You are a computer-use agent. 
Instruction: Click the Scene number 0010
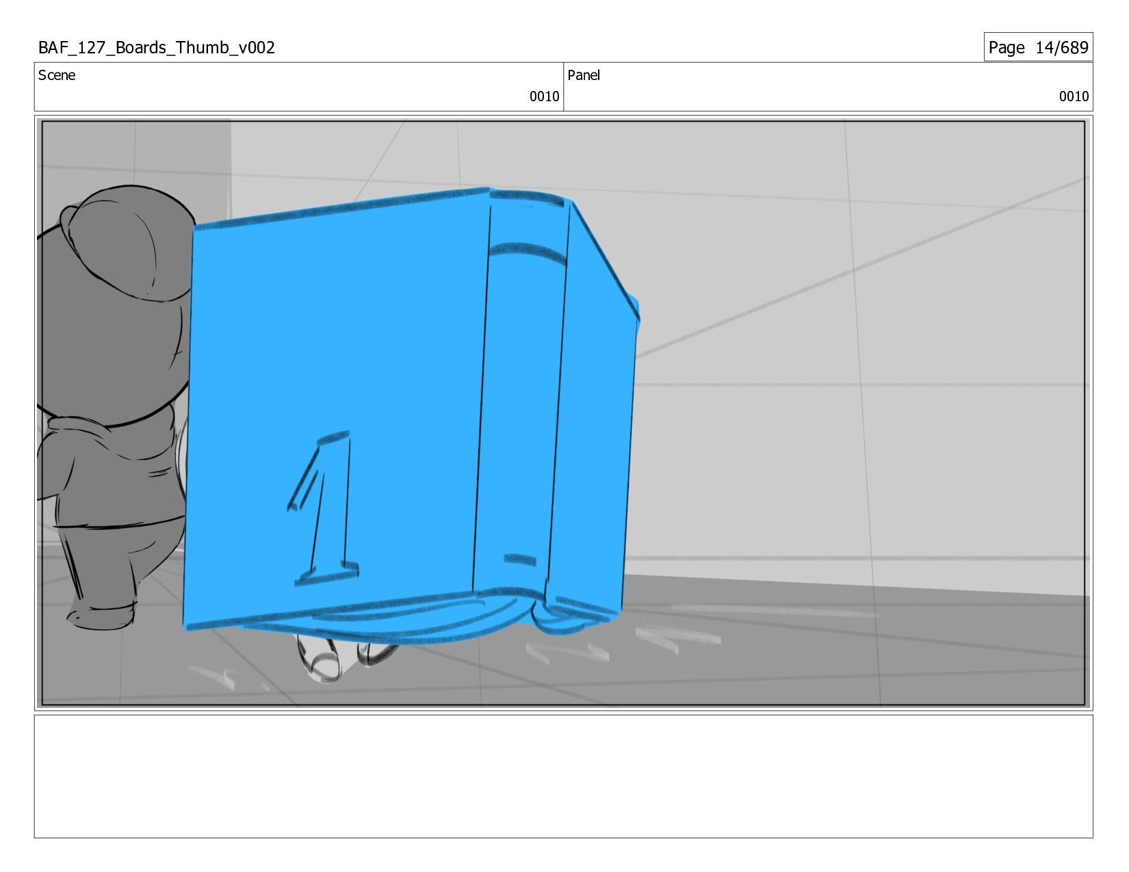pyautogui.click(x=544, y=96)
